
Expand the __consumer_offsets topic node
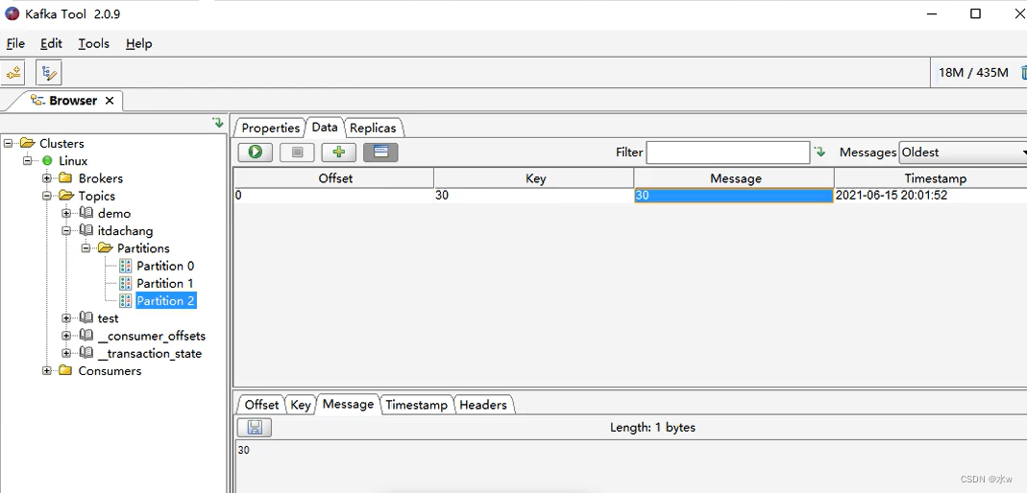click(67, 336)
